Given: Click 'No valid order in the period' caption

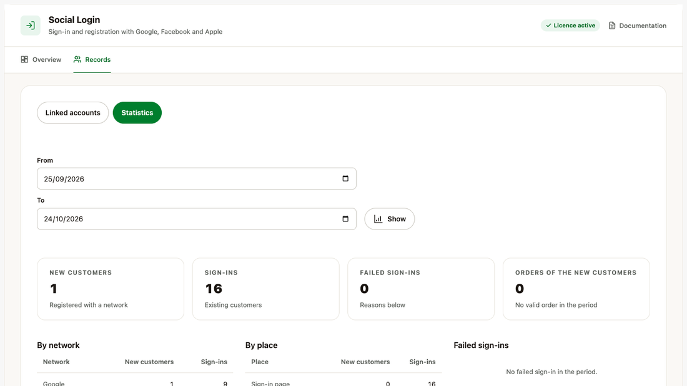Looking at the screenshot, I should [556, 305].
